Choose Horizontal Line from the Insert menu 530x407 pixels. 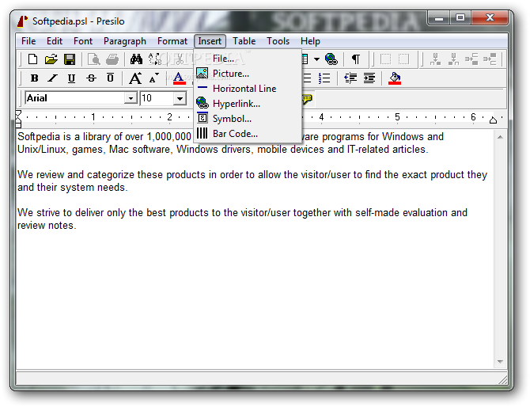(x=248, y=89)
